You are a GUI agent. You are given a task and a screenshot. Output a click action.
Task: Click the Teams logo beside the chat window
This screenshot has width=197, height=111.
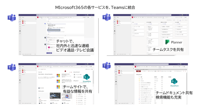(12, 18)
